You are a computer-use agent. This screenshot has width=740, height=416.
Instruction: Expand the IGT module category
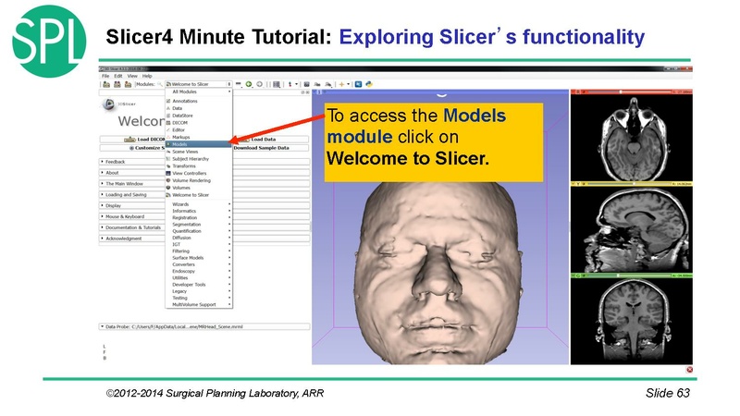(199, 245)
